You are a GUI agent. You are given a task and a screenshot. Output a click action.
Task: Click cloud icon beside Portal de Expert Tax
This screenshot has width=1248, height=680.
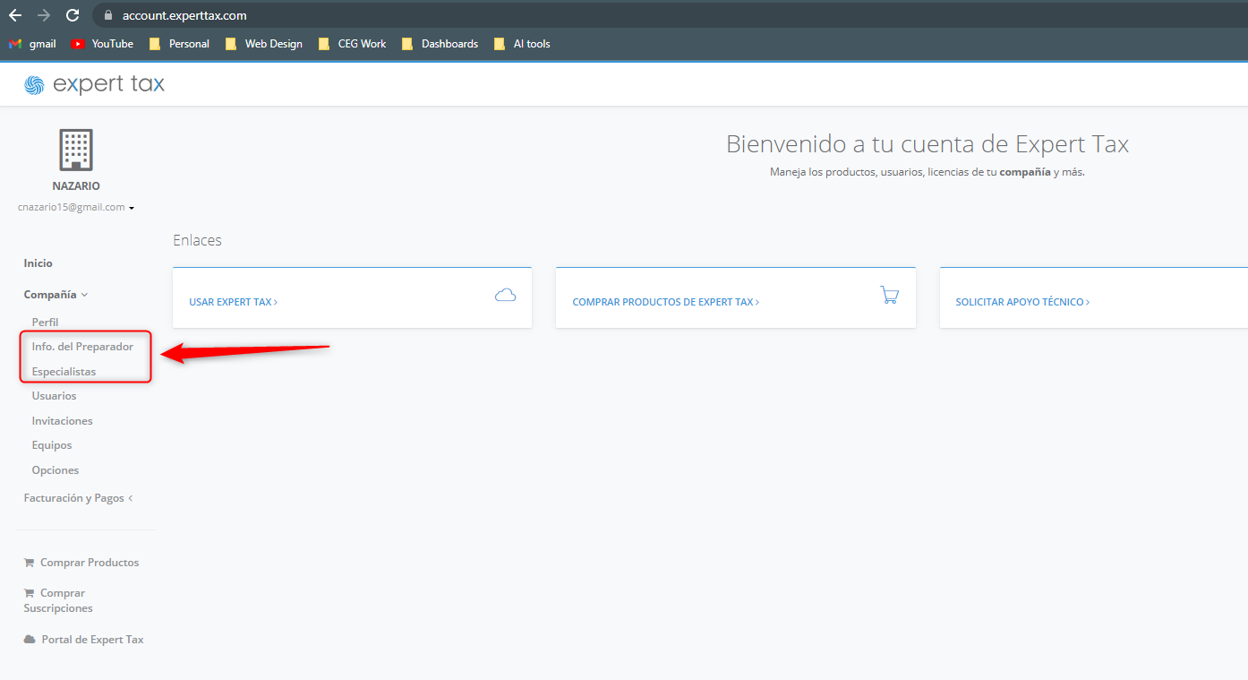(30, 640)
